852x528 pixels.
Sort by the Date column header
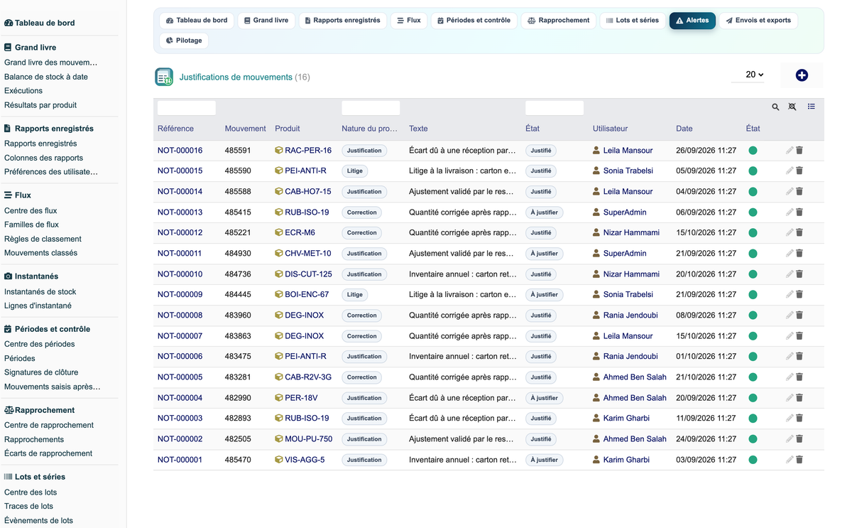click(x=684, y=129)
